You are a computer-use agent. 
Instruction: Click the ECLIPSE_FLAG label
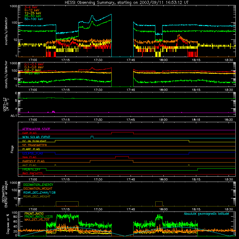click(33, 153)
